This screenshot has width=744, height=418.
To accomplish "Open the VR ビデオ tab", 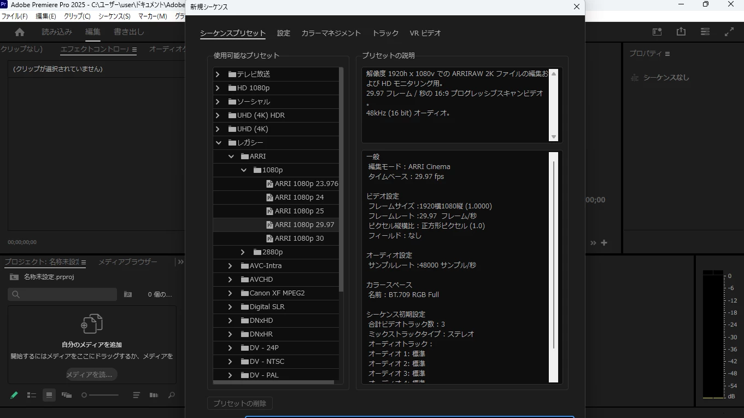I will click(425, 33).
